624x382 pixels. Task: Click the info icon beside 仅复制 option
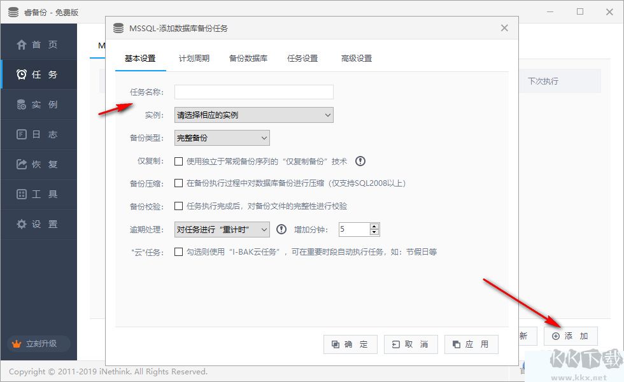(360, 161)
